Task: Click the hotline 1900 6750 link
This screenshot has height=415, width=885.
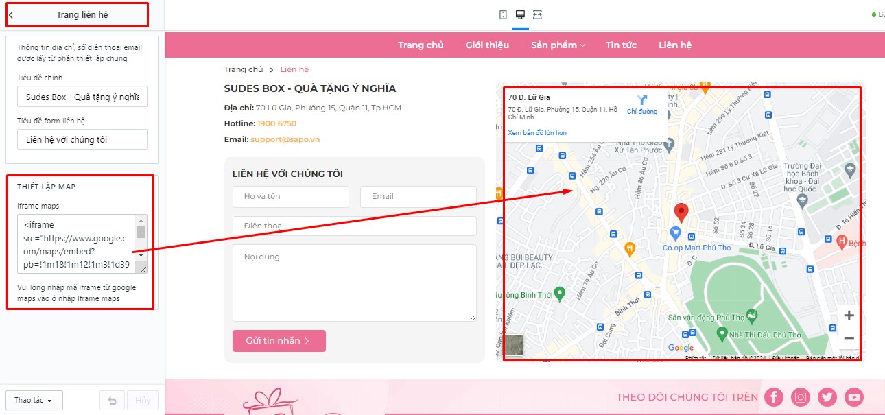Action: [x=276, y=123]
